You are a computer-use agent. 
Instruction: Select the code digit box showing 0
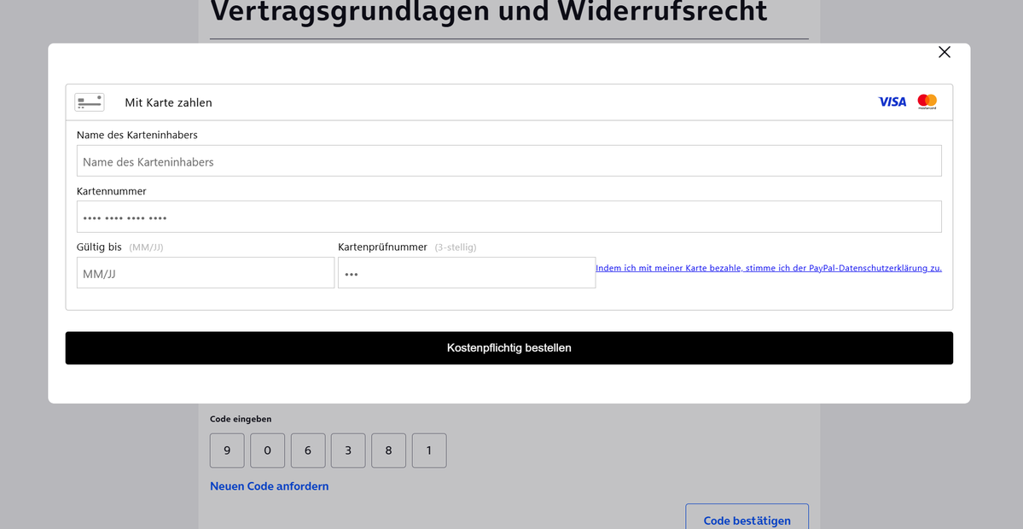(x=268, y=451)
